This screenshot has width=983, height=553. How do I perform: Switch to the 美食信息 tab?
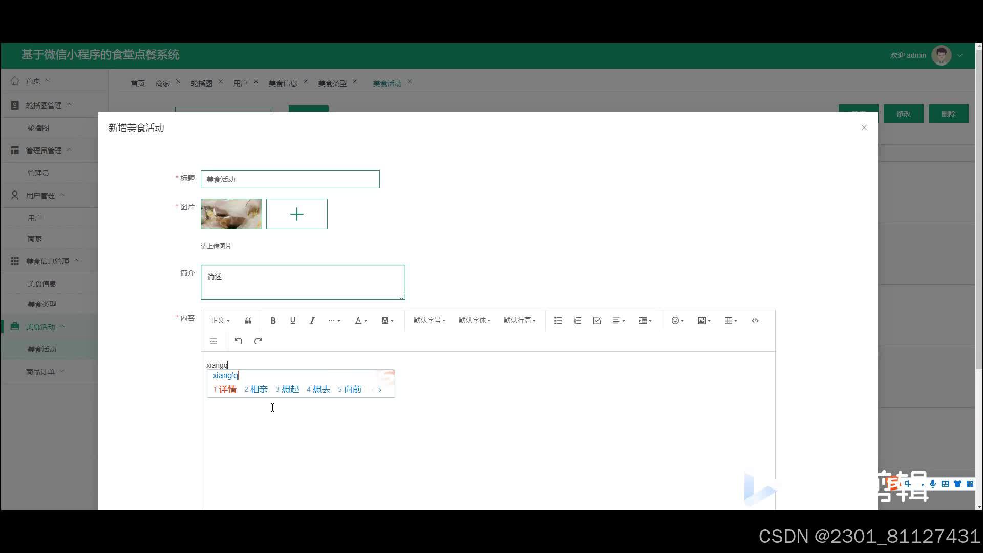[283, 83]
